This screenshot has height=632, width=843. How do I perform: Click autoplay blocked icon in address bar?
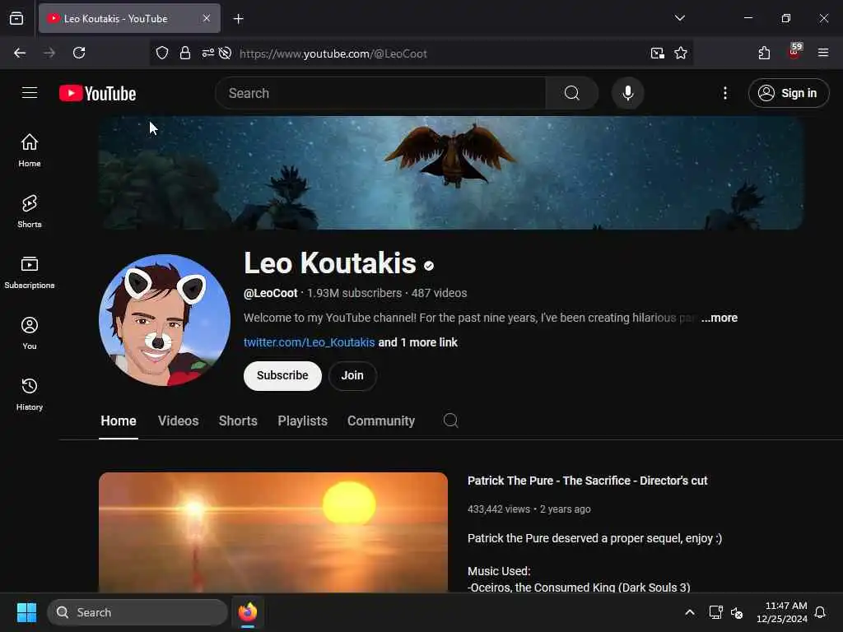226,53
